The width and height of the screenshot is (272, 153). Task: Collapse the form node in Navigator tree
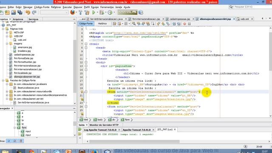[15, 127]
